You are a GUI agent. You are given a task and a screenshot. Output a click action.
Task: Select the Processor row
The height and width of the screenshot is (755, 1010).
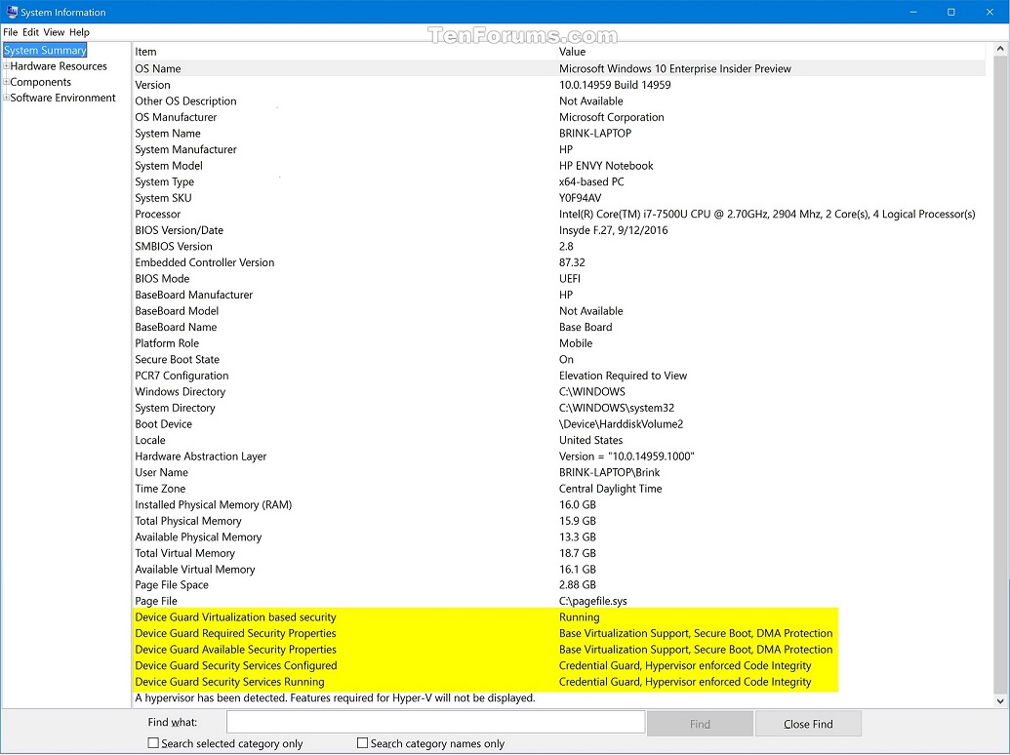point(559,214)
